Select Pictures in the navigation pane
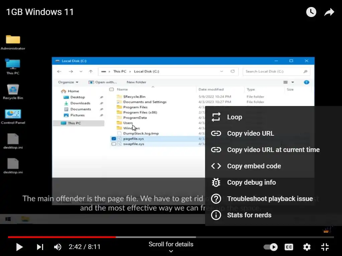The height and width of the screenshot is (256, 342). coord(74,115)
